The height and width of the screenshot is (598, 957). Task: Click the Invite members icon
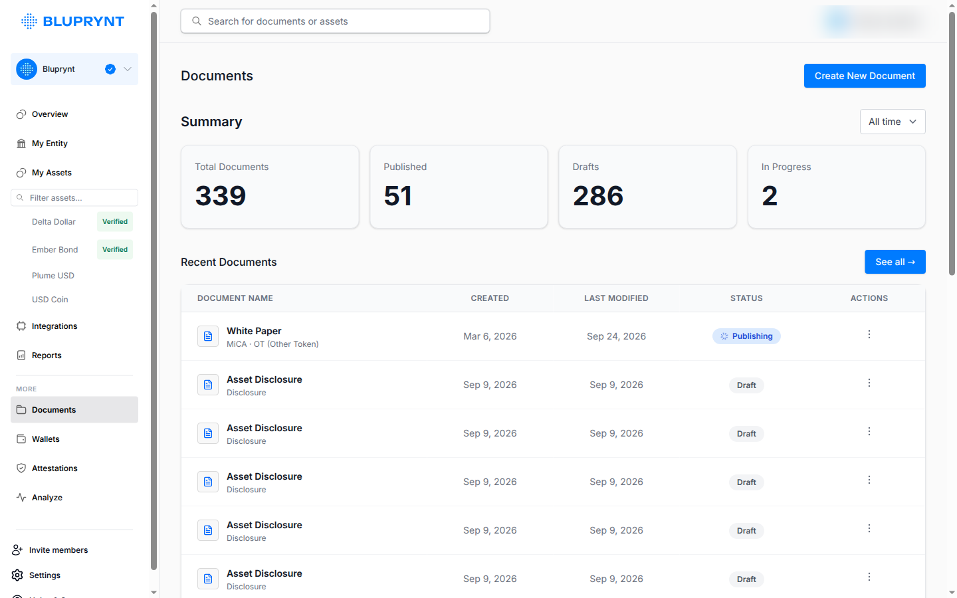tap(17, 550)
